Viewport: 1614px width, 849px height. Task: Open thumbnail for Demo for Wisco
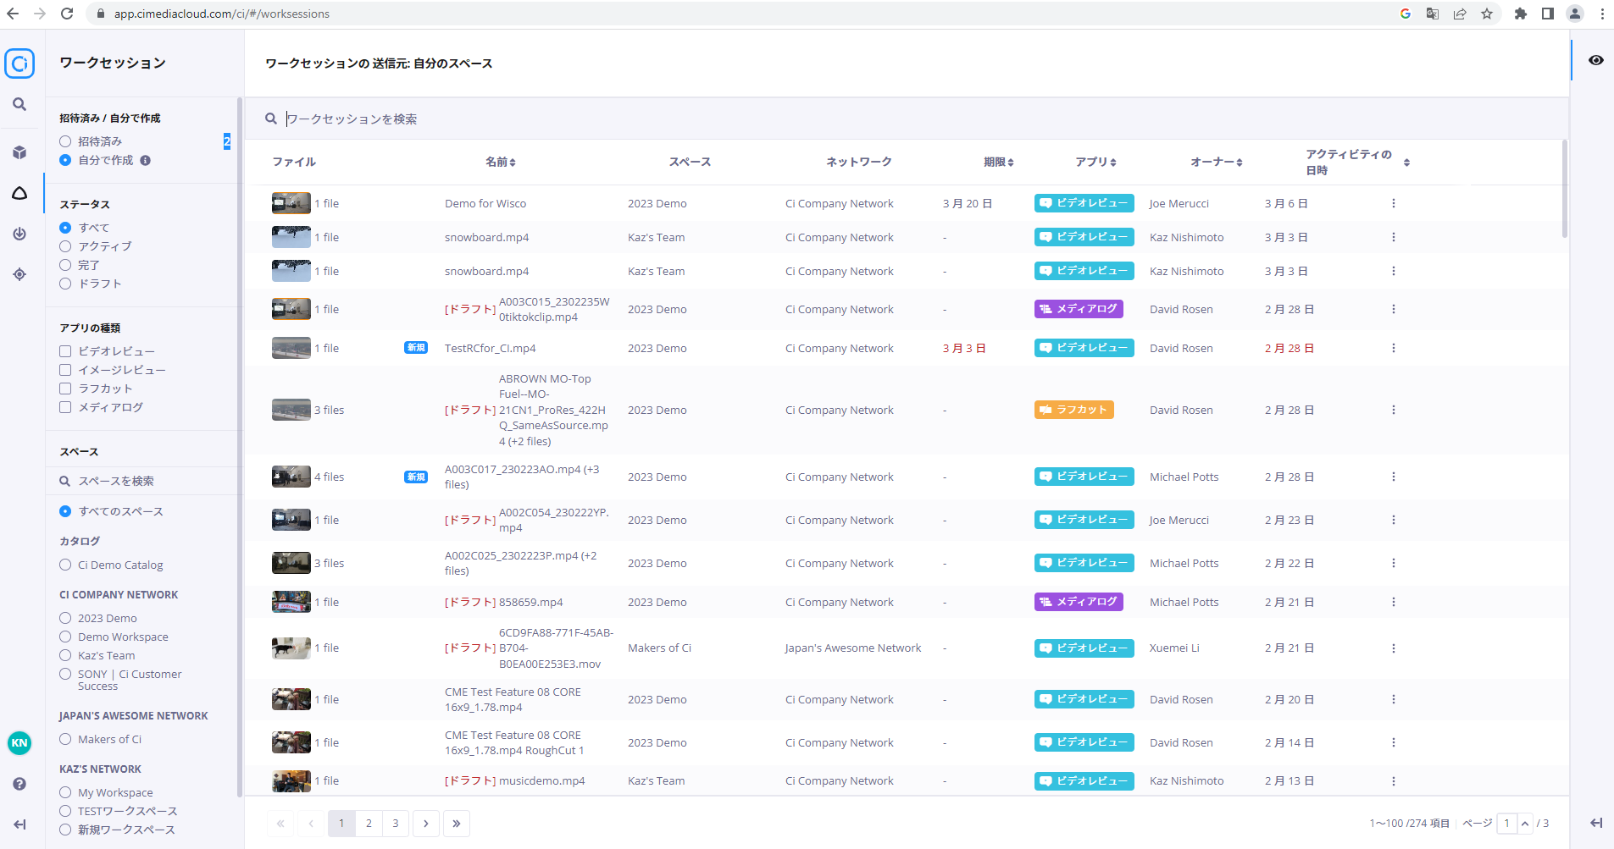[291, 203]
